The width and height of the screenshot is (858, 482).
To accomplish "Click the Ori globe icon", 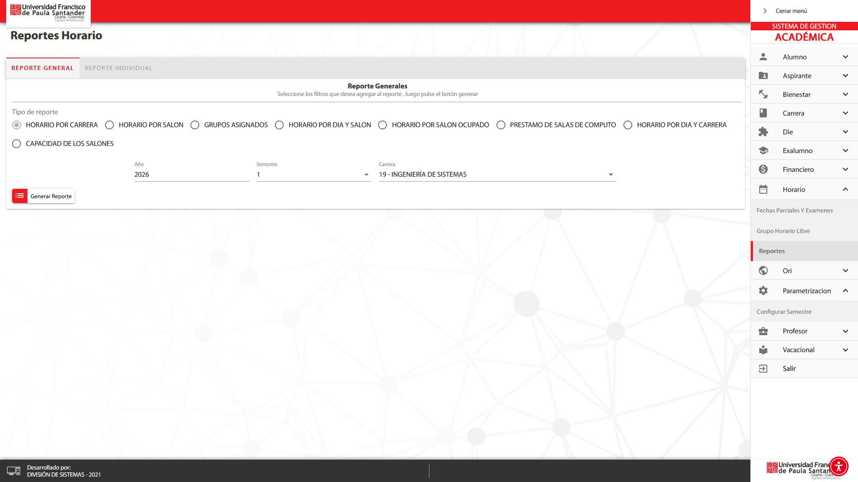I will point(763,270).
